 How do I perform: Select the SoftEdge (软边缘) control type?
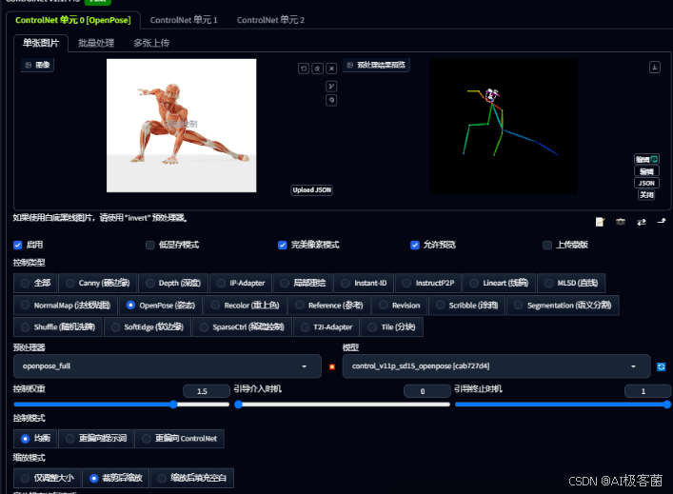(148, 327)
